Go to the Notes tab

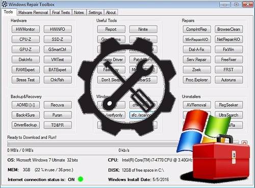79,13
